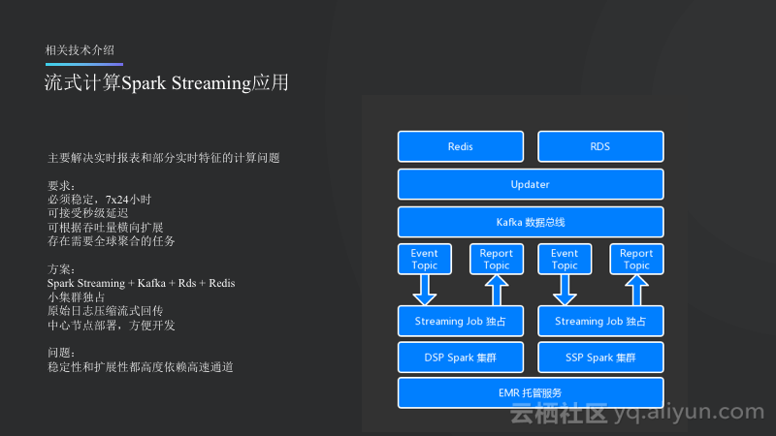The image size is (776, 436).
Task: Click Streaming Job 独占 above DSP Spark
Action: tap(460, 322)
